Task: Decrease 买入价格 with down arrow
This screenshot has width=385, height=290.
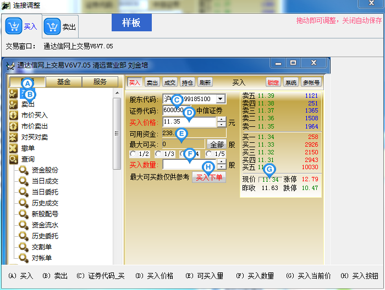Action: (x=222, y=124)
